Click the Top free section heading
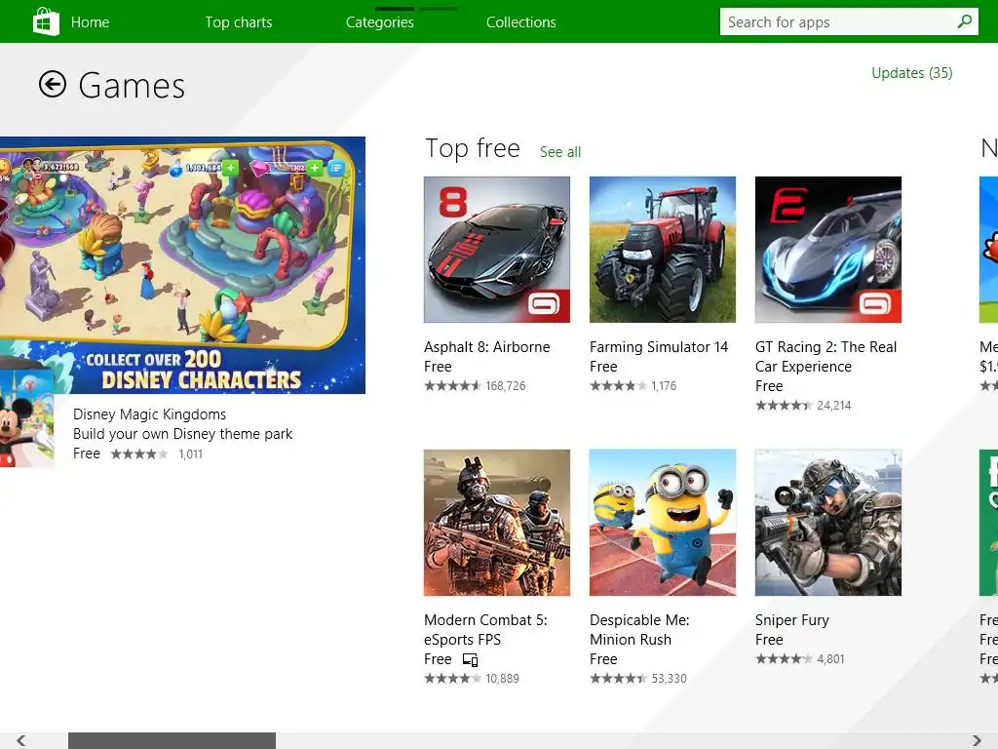 coord(473,148)
